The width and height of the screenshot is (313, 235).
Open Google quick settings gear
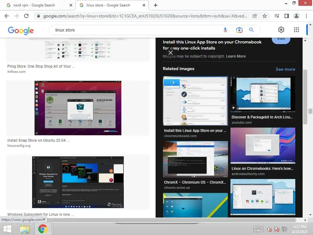281,30
